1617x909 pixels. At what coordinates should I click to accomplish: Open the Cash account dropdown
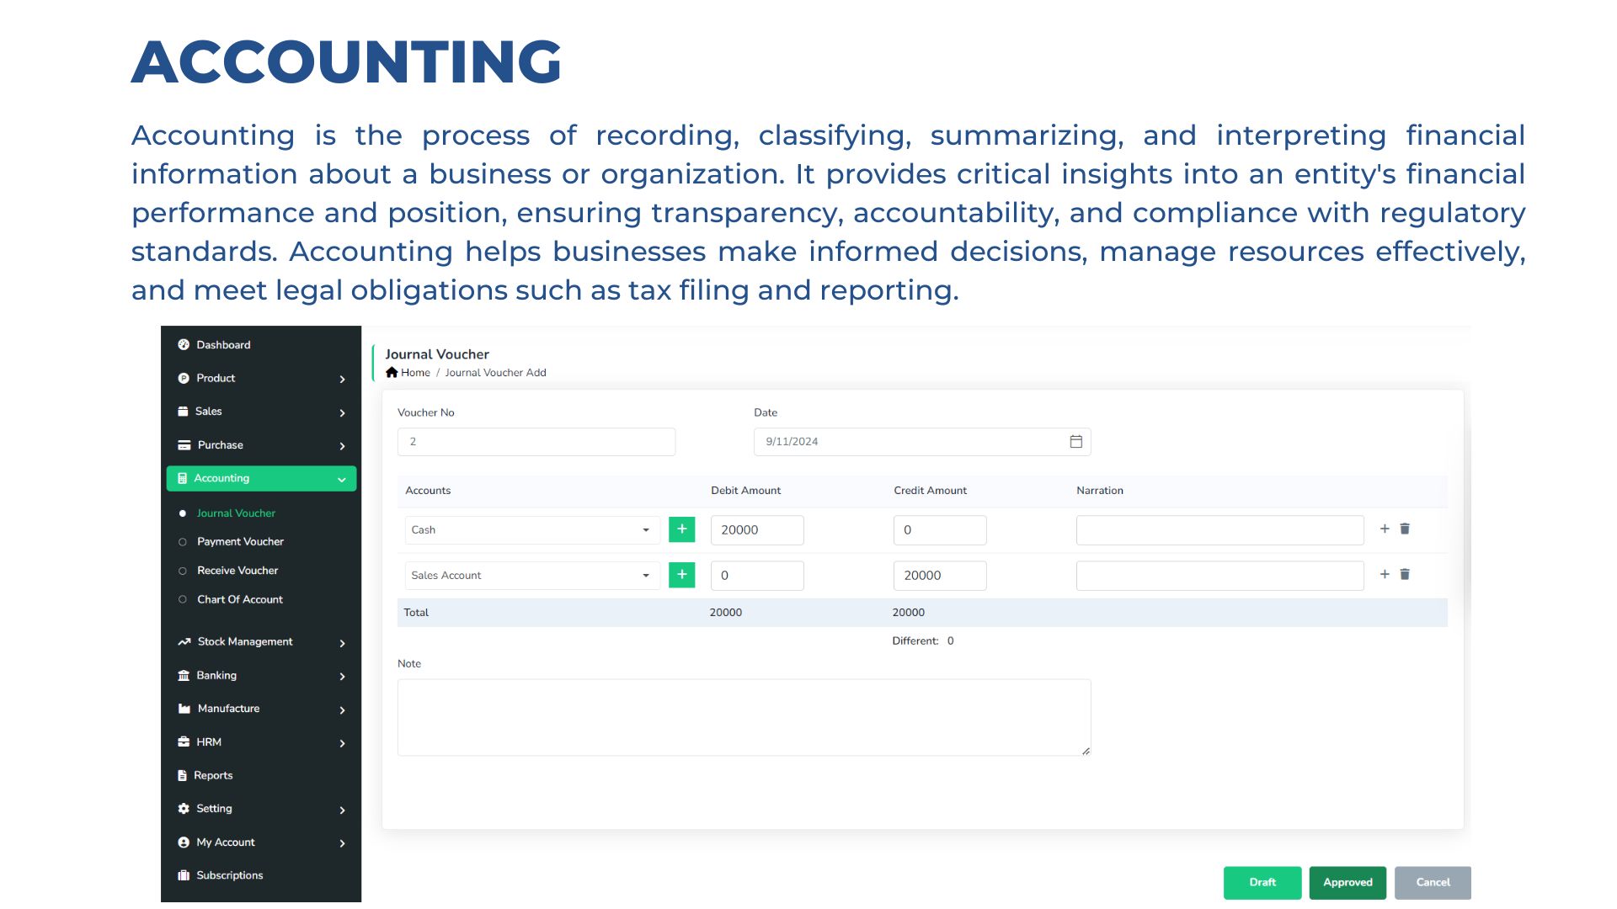[532, 530]
